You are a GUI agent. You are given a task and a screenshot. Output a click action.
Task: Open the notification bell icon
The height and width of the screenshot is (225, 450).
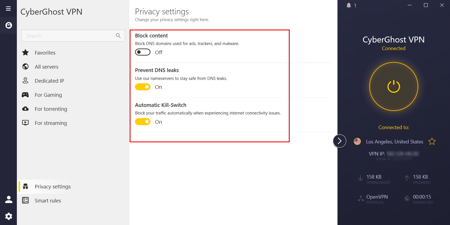coord(349,5)
